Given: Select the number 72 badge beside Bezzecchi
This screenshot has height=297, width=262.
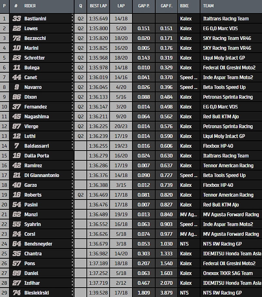Looking at the screenshot, I should (x=16, y=38).
